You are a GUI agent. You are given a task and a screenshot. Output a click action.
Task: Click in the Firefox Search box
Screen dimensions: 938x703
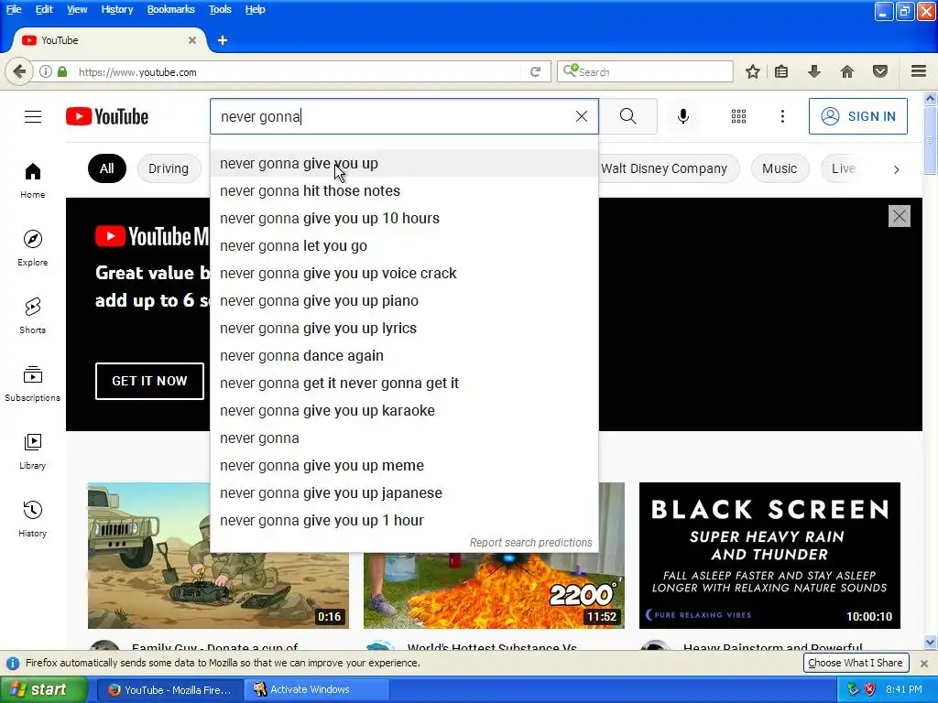646,71
